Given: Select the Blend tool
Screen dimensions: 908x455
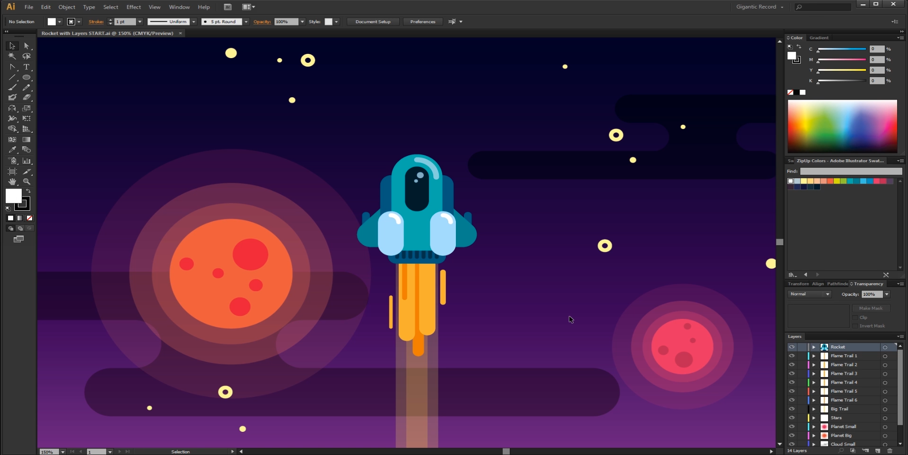Looking at the screenshot, I should pyautogui.click(x=26, y=150).
